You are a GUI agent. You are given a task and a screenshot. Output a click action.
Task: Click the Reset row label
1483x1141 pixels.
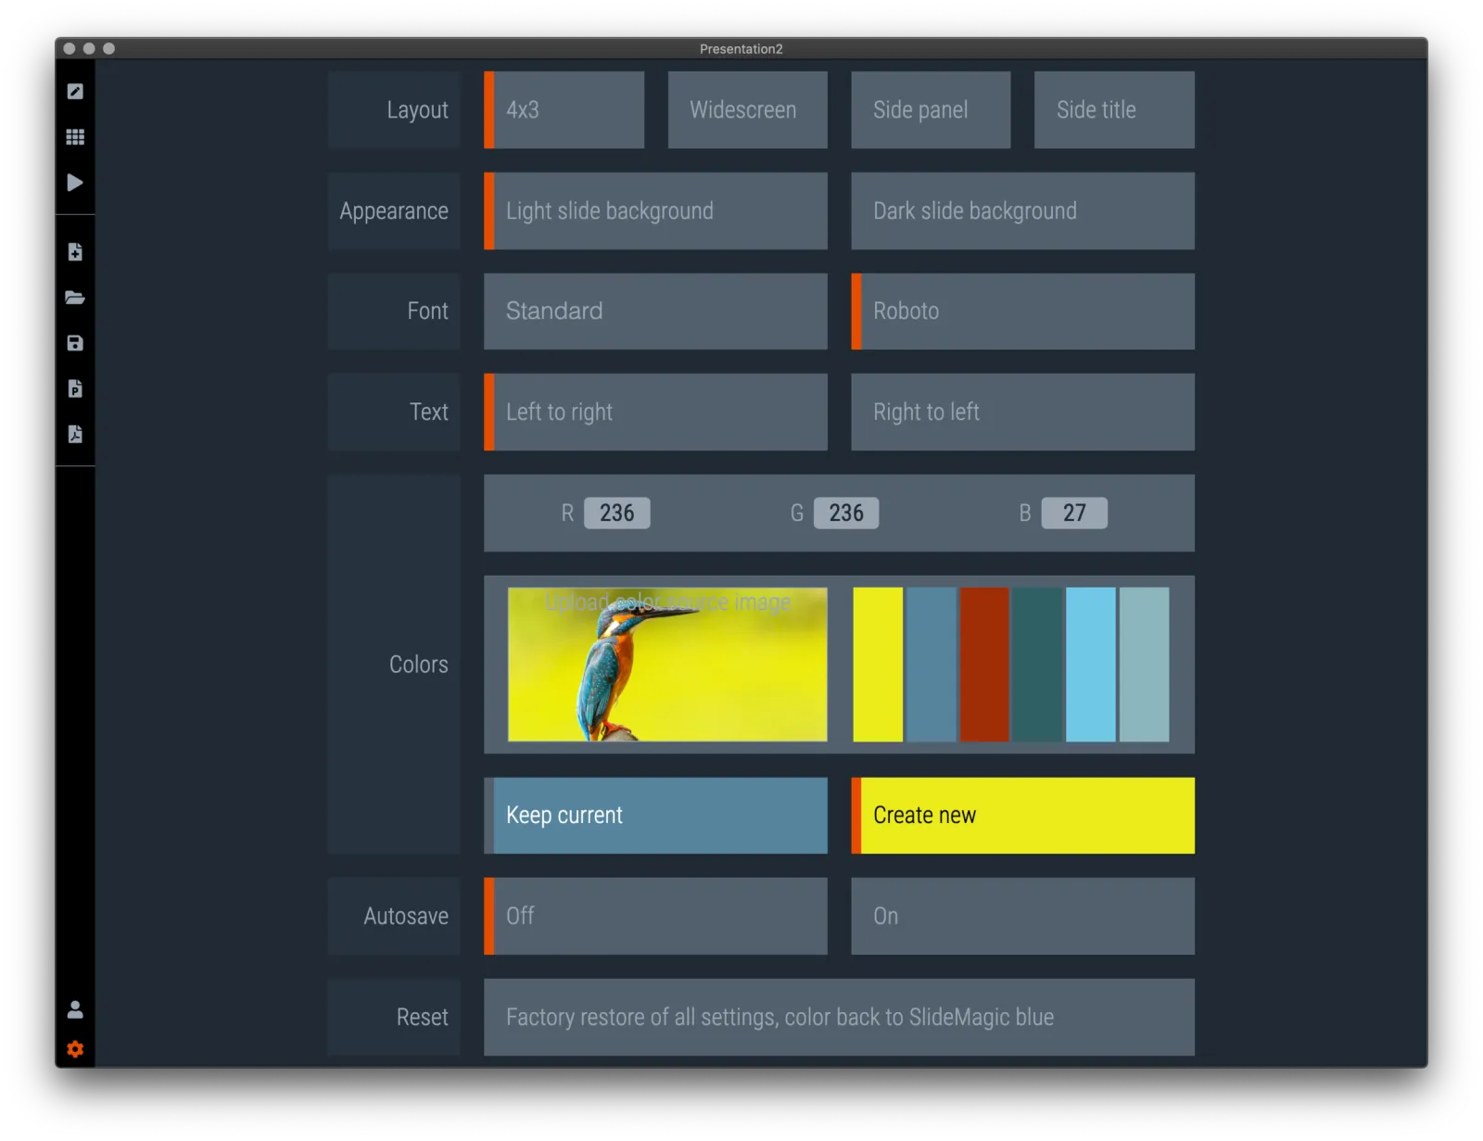click(x=394, y=1017)
